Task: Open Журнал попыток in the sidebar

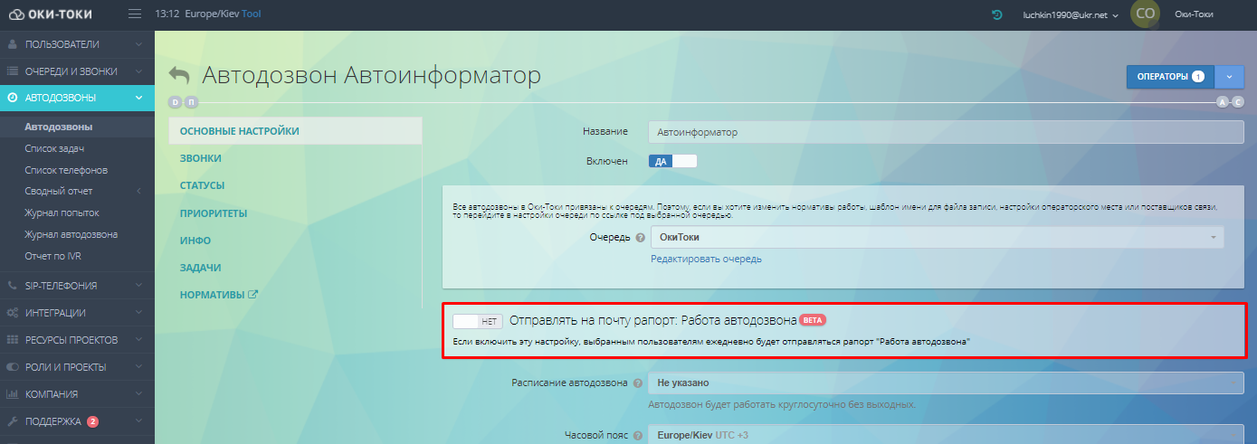Action: tap(62, 213)
